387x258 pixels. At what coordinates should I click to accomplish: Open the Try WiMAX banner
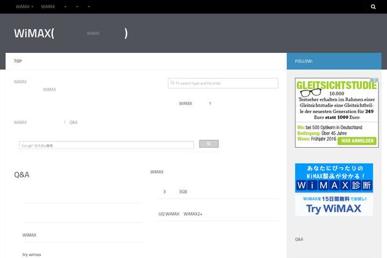pyautogui.click(x=334, y=205)
